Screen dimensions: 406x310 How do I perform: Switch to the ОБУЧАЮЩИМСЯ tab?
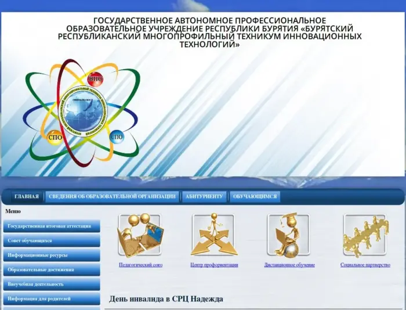255,196
